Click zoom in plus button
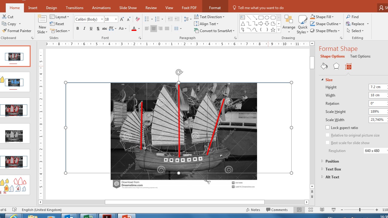This screenshot has width=388, height=218. 377,210
